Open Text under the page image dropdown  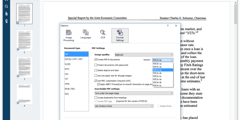coord(134,93)
